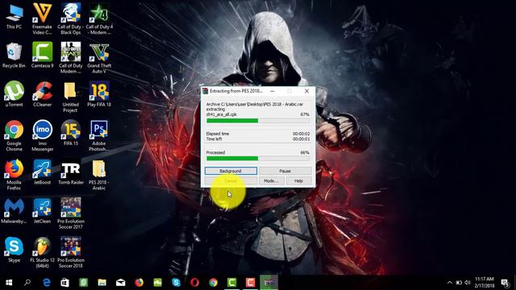
Task: Click the Processed total progress bar
Action: coord(258,159)
